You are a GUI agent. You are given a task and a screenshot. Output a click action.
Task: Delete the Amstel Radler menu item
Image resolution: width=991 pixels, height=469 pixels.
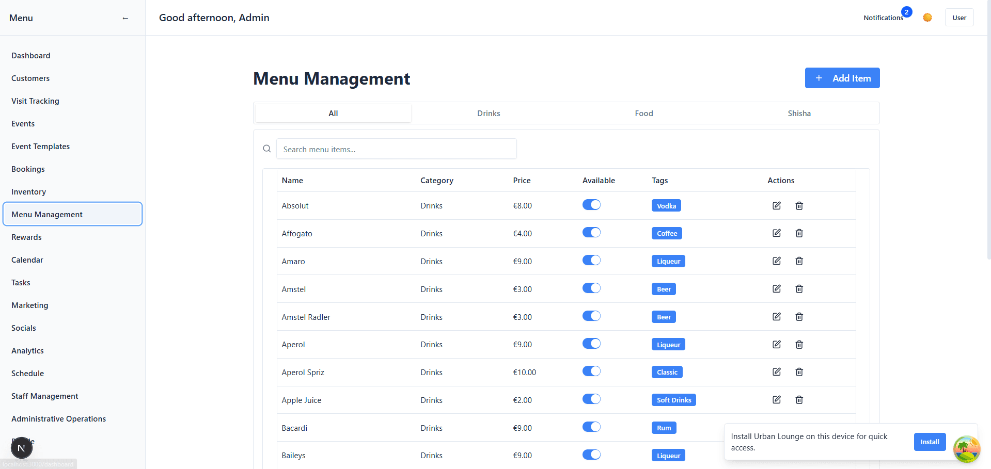point(799,317)
